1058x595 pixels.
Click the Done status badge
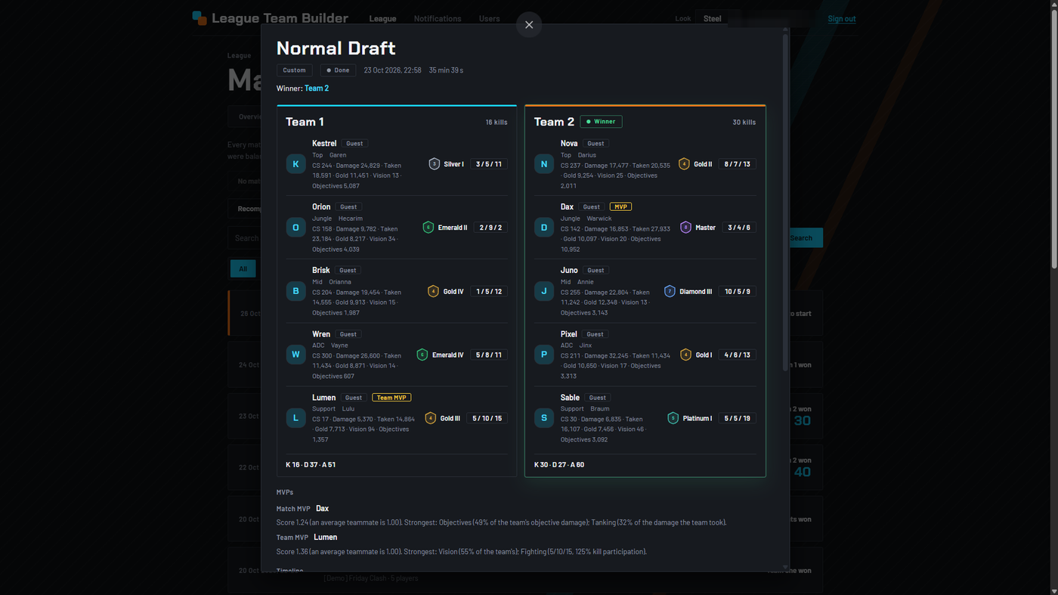tap(339, 70)
